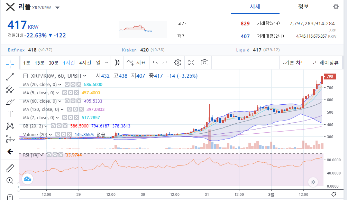Screen dimensions: 347x200
Task: Click the back arrow in left toolbar
Action: pyautogui.click(x=10, y=152)
